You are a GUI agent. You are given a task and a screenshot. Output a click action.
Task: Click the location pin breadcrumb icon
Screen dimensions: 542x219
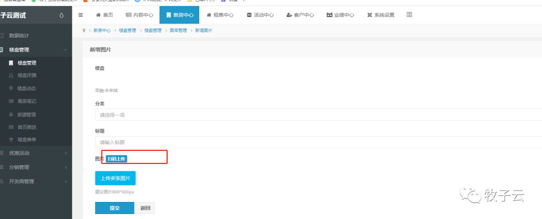click(84, 31)
